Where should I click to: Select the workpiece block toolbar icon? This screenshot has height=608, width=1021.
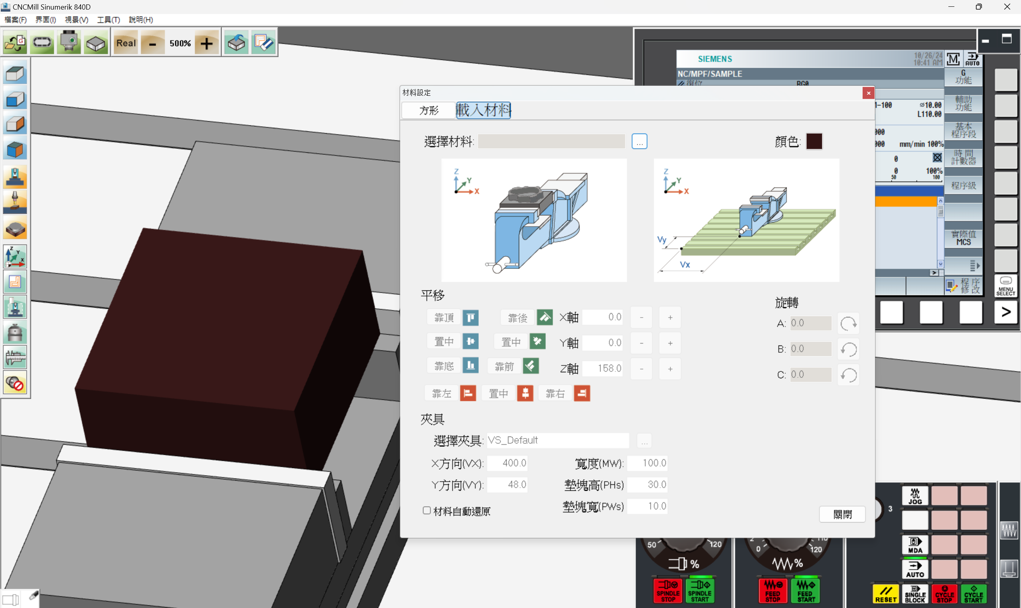pyautogui.click(x=96, y=43)
